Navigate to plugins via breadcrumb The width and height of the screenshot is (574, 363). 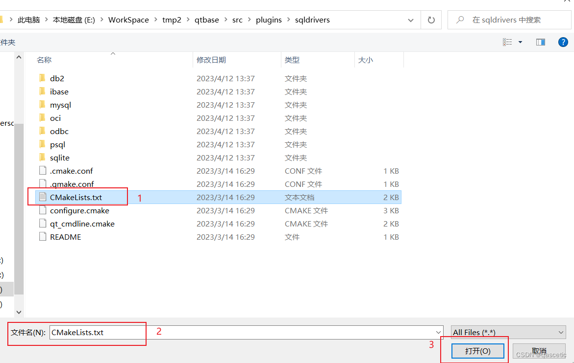(x=269, y=20)
